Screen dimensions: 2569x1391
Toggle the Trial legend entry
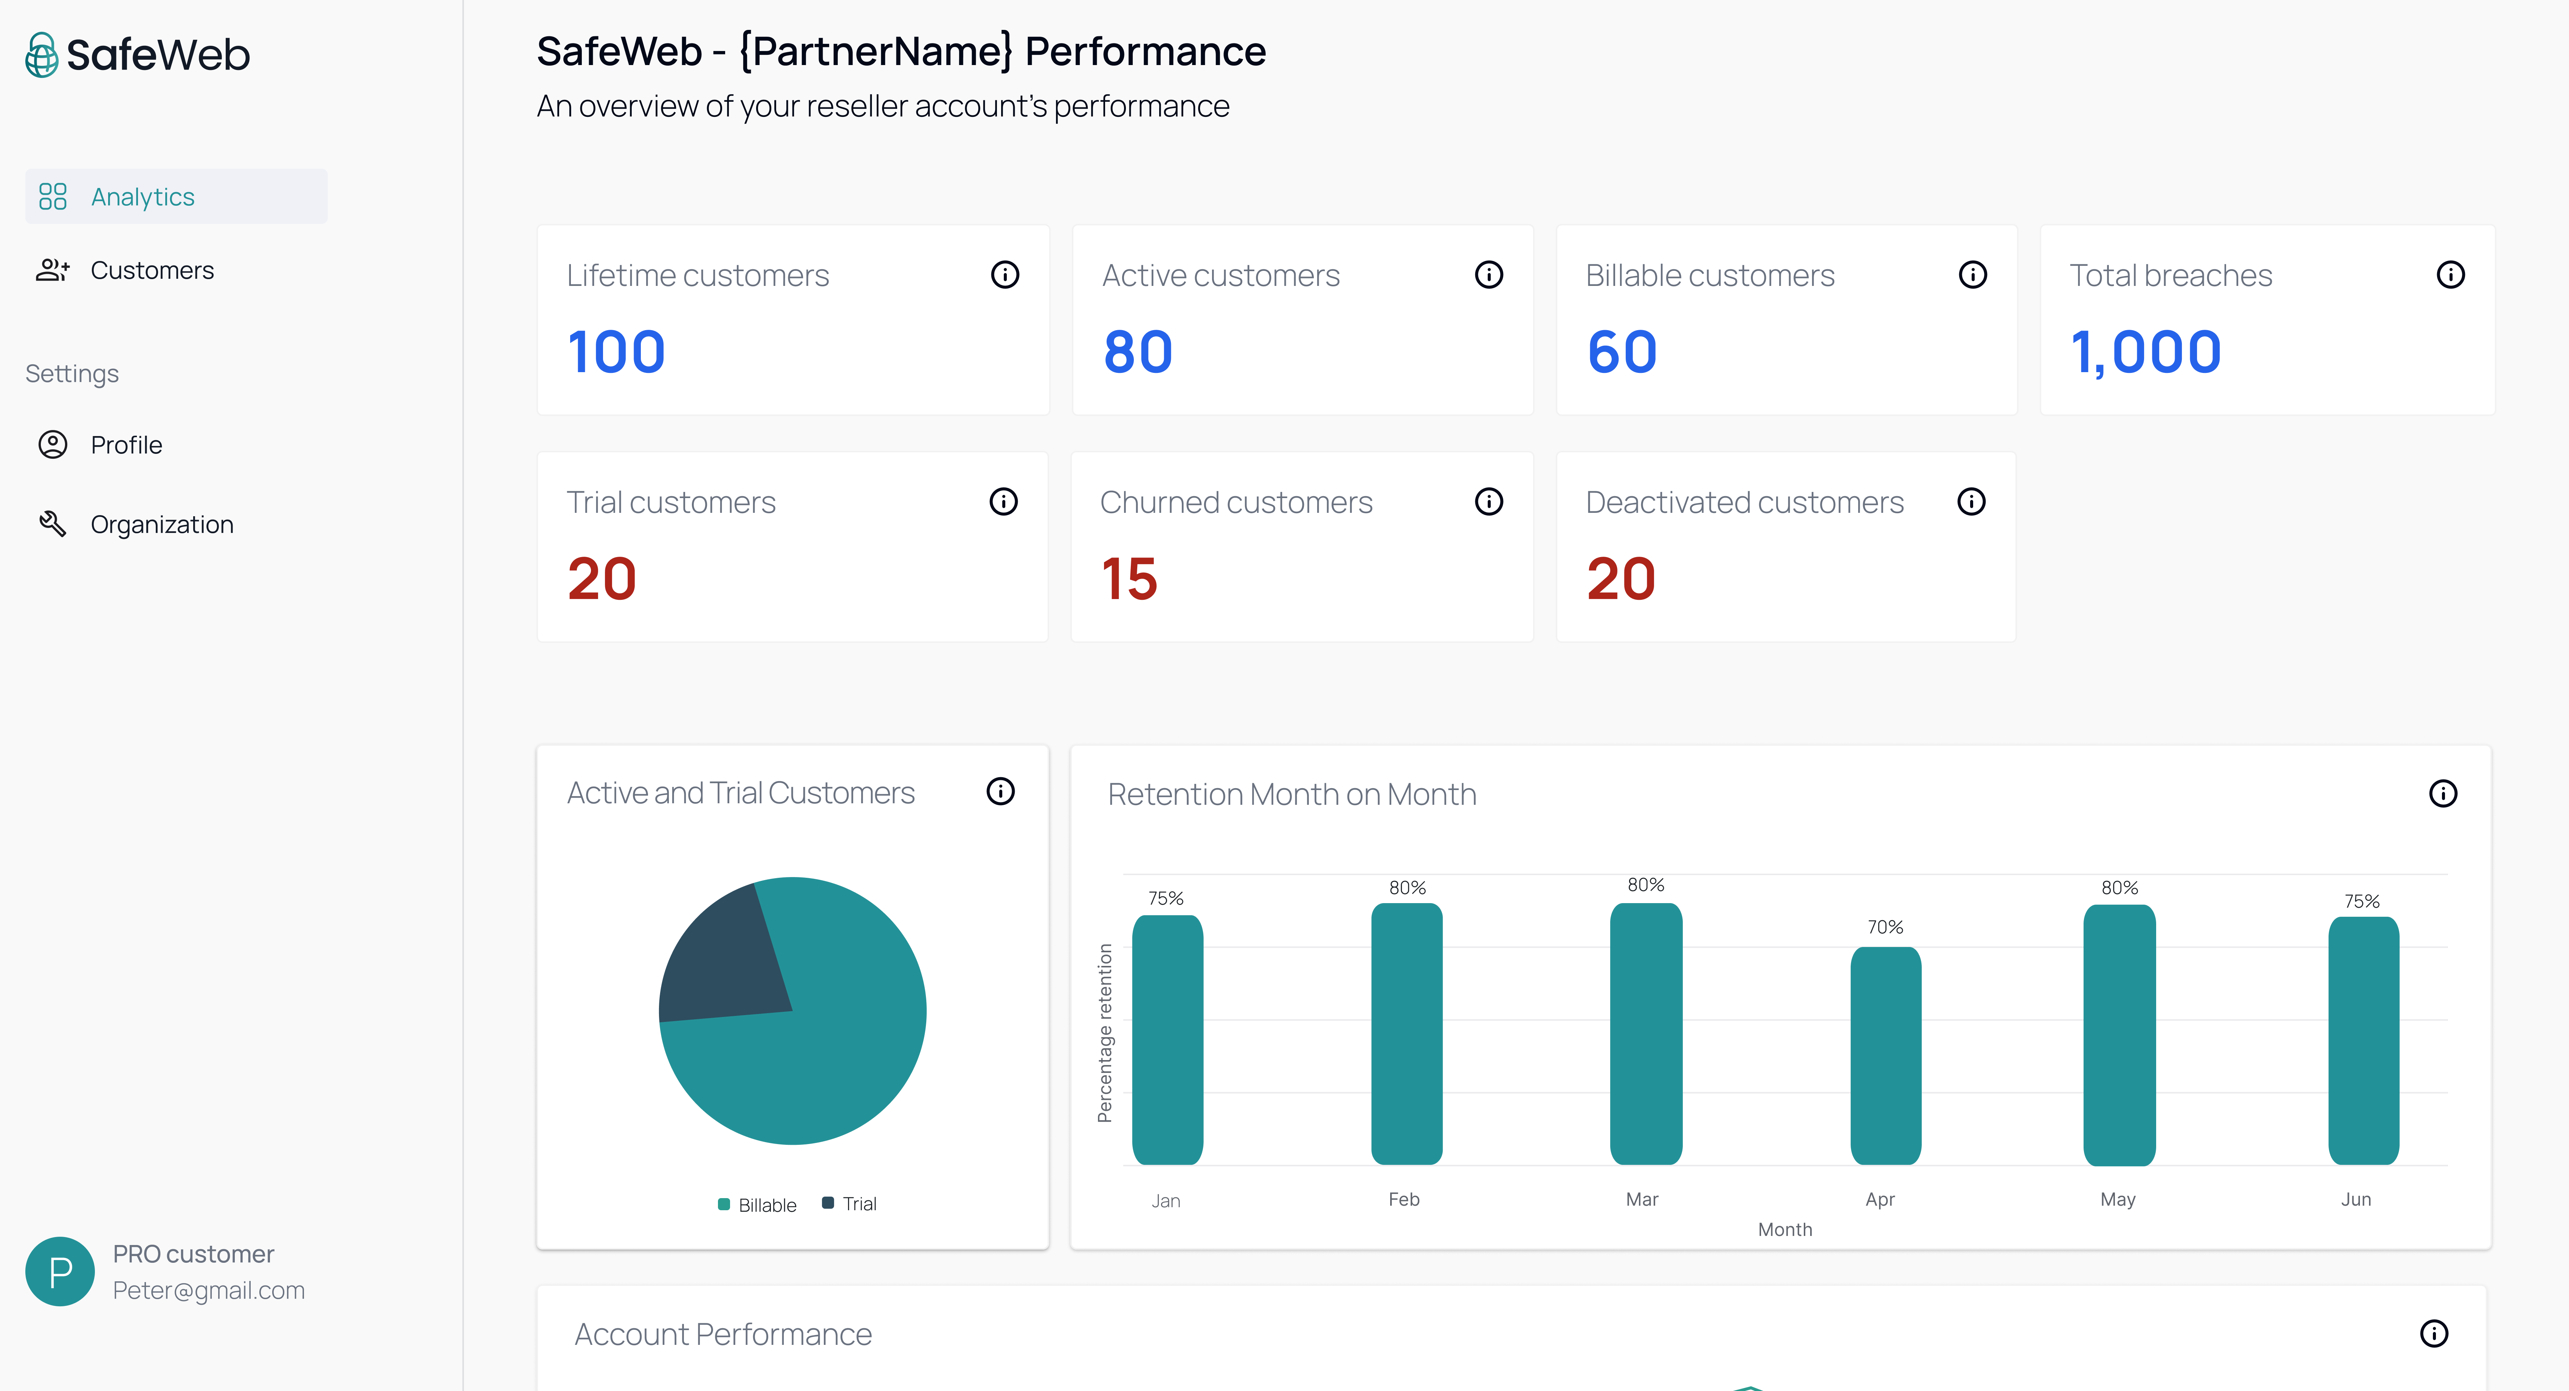click(850, 1203)
